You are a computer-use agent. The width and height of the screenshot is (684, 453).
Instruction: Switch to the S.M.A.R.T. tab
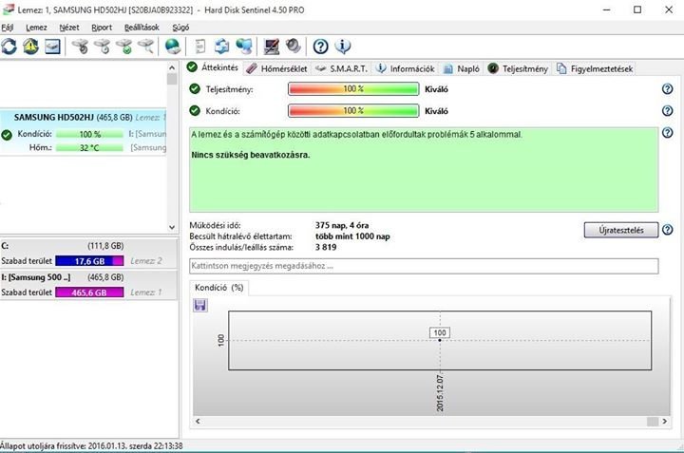pyautogui.click(x=342, y=69)
